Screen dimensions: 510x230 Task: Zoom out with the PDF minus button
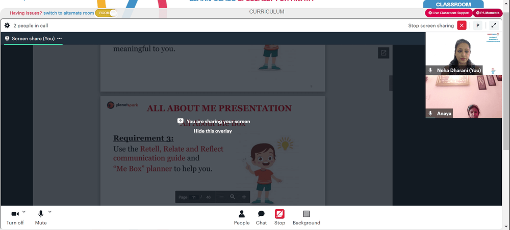click(x=221, y=197)
